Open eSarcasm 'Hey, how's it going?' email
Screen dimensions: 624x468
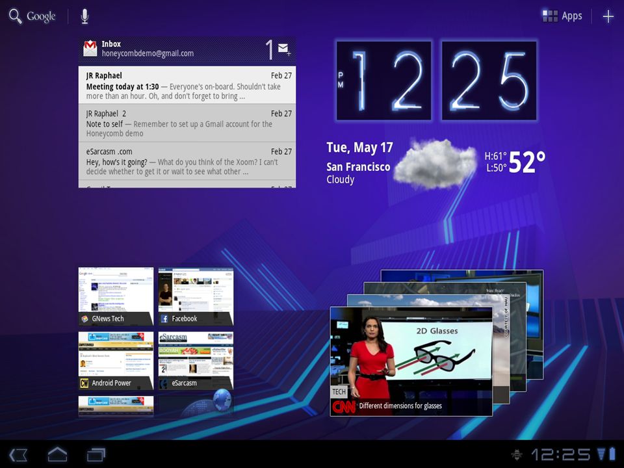[x=187, y=161]
